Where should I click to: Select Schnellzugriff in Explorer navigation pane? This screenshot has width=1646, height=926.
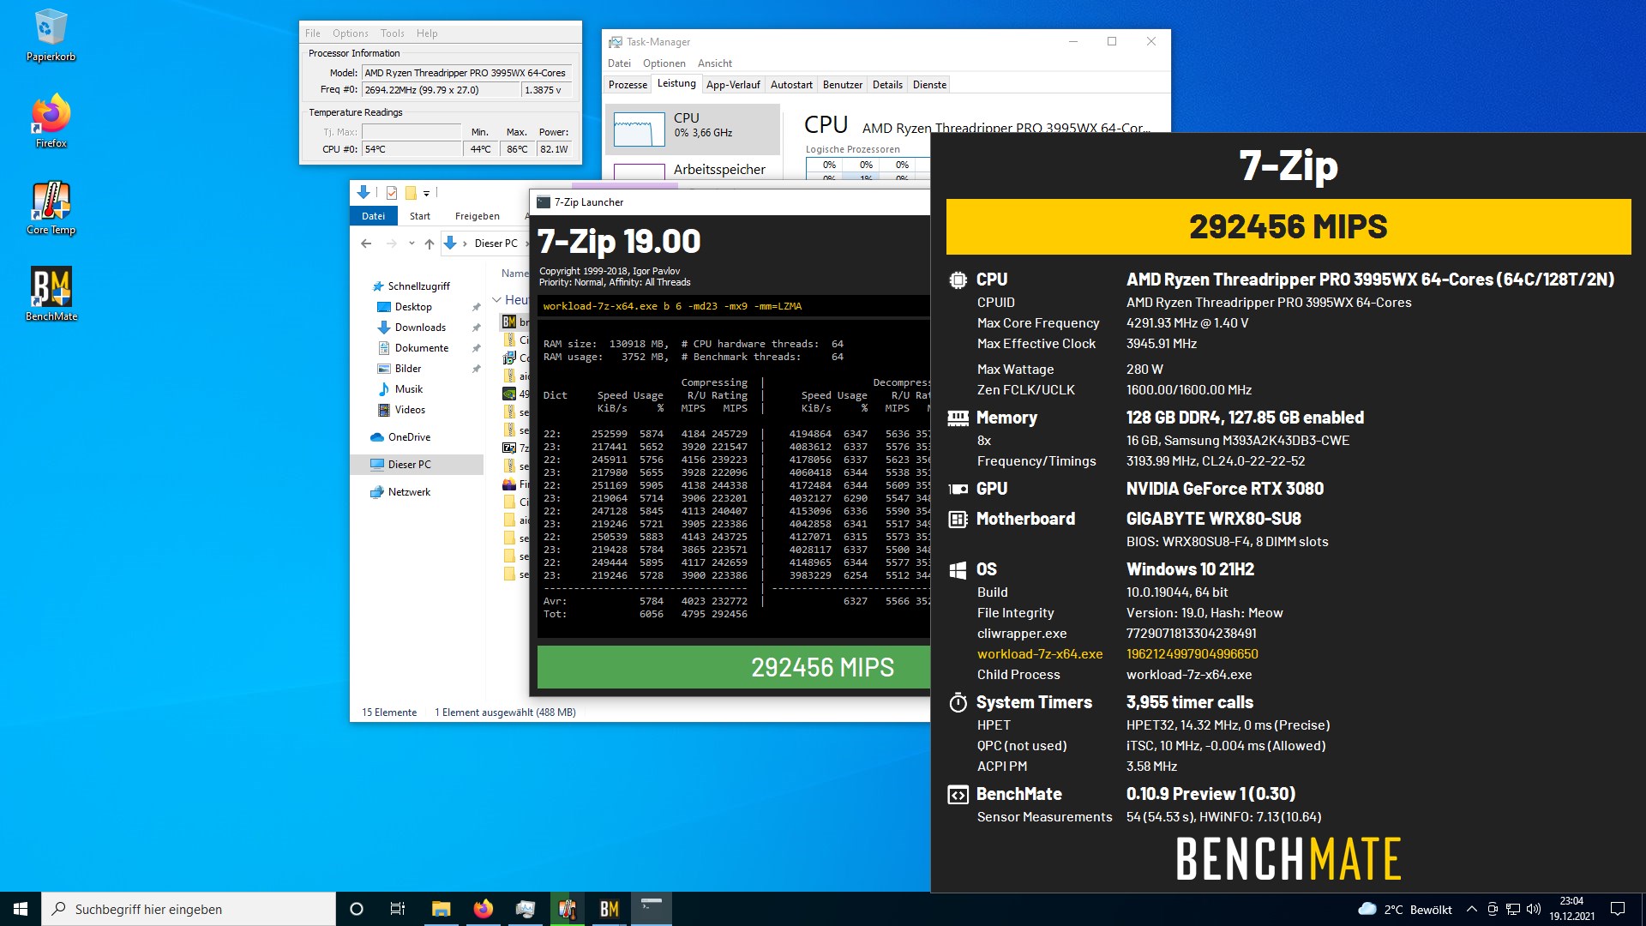pos(418,286)
